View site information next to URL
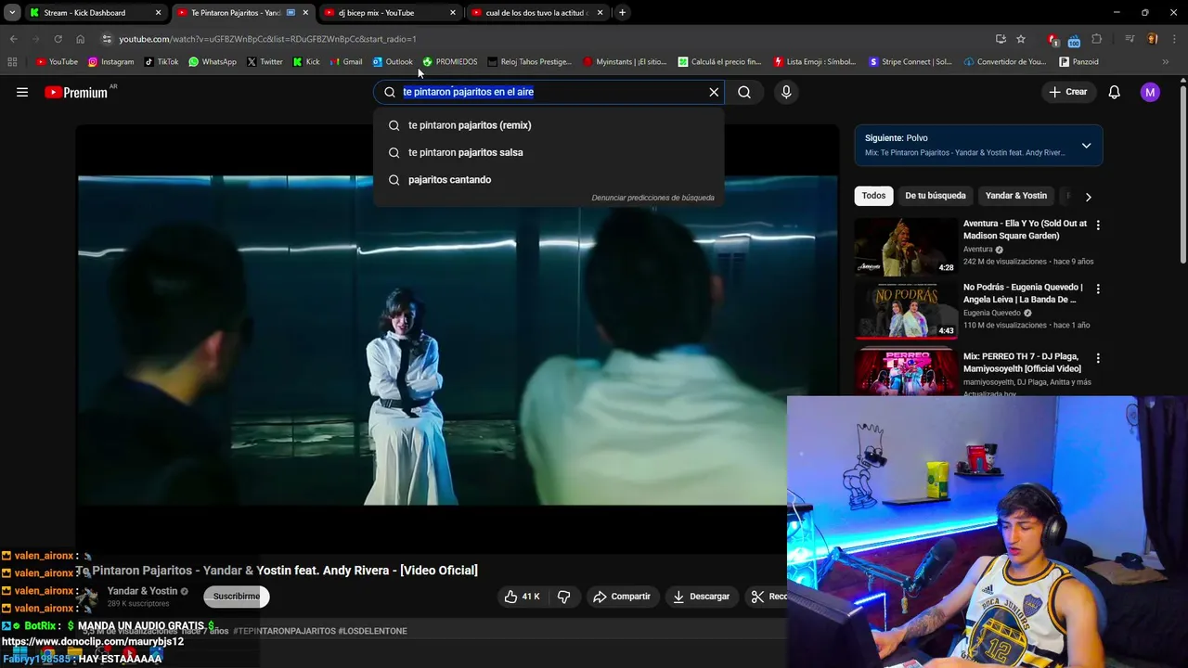The height and width of the screenshot is (668, 1188). pyautogui.click(x=107, y=39)
